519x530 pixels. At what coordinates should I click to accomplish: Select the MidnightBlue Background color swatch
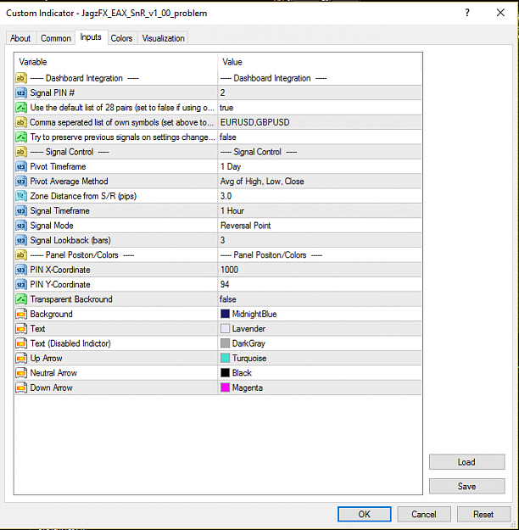(226, 314)
